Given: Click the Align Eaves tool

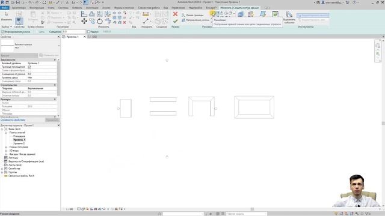Looking at the screenshot, I should [289, 17].
